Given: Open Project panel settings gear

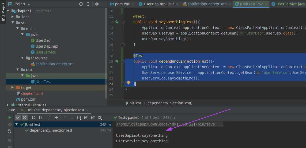Looking at the screenshot, I should (97, 4).
